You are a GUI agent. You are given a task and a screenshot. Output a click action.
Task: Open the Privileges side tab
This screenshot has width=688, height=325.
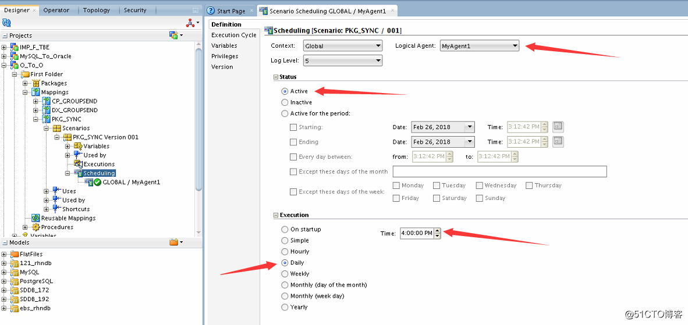[225, 56]
